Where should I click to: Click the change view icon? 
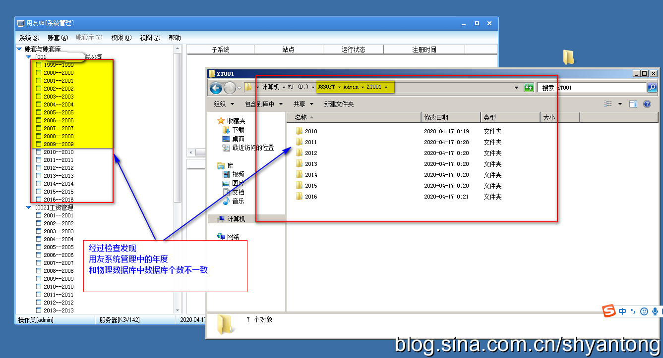[x=608, y=104]
